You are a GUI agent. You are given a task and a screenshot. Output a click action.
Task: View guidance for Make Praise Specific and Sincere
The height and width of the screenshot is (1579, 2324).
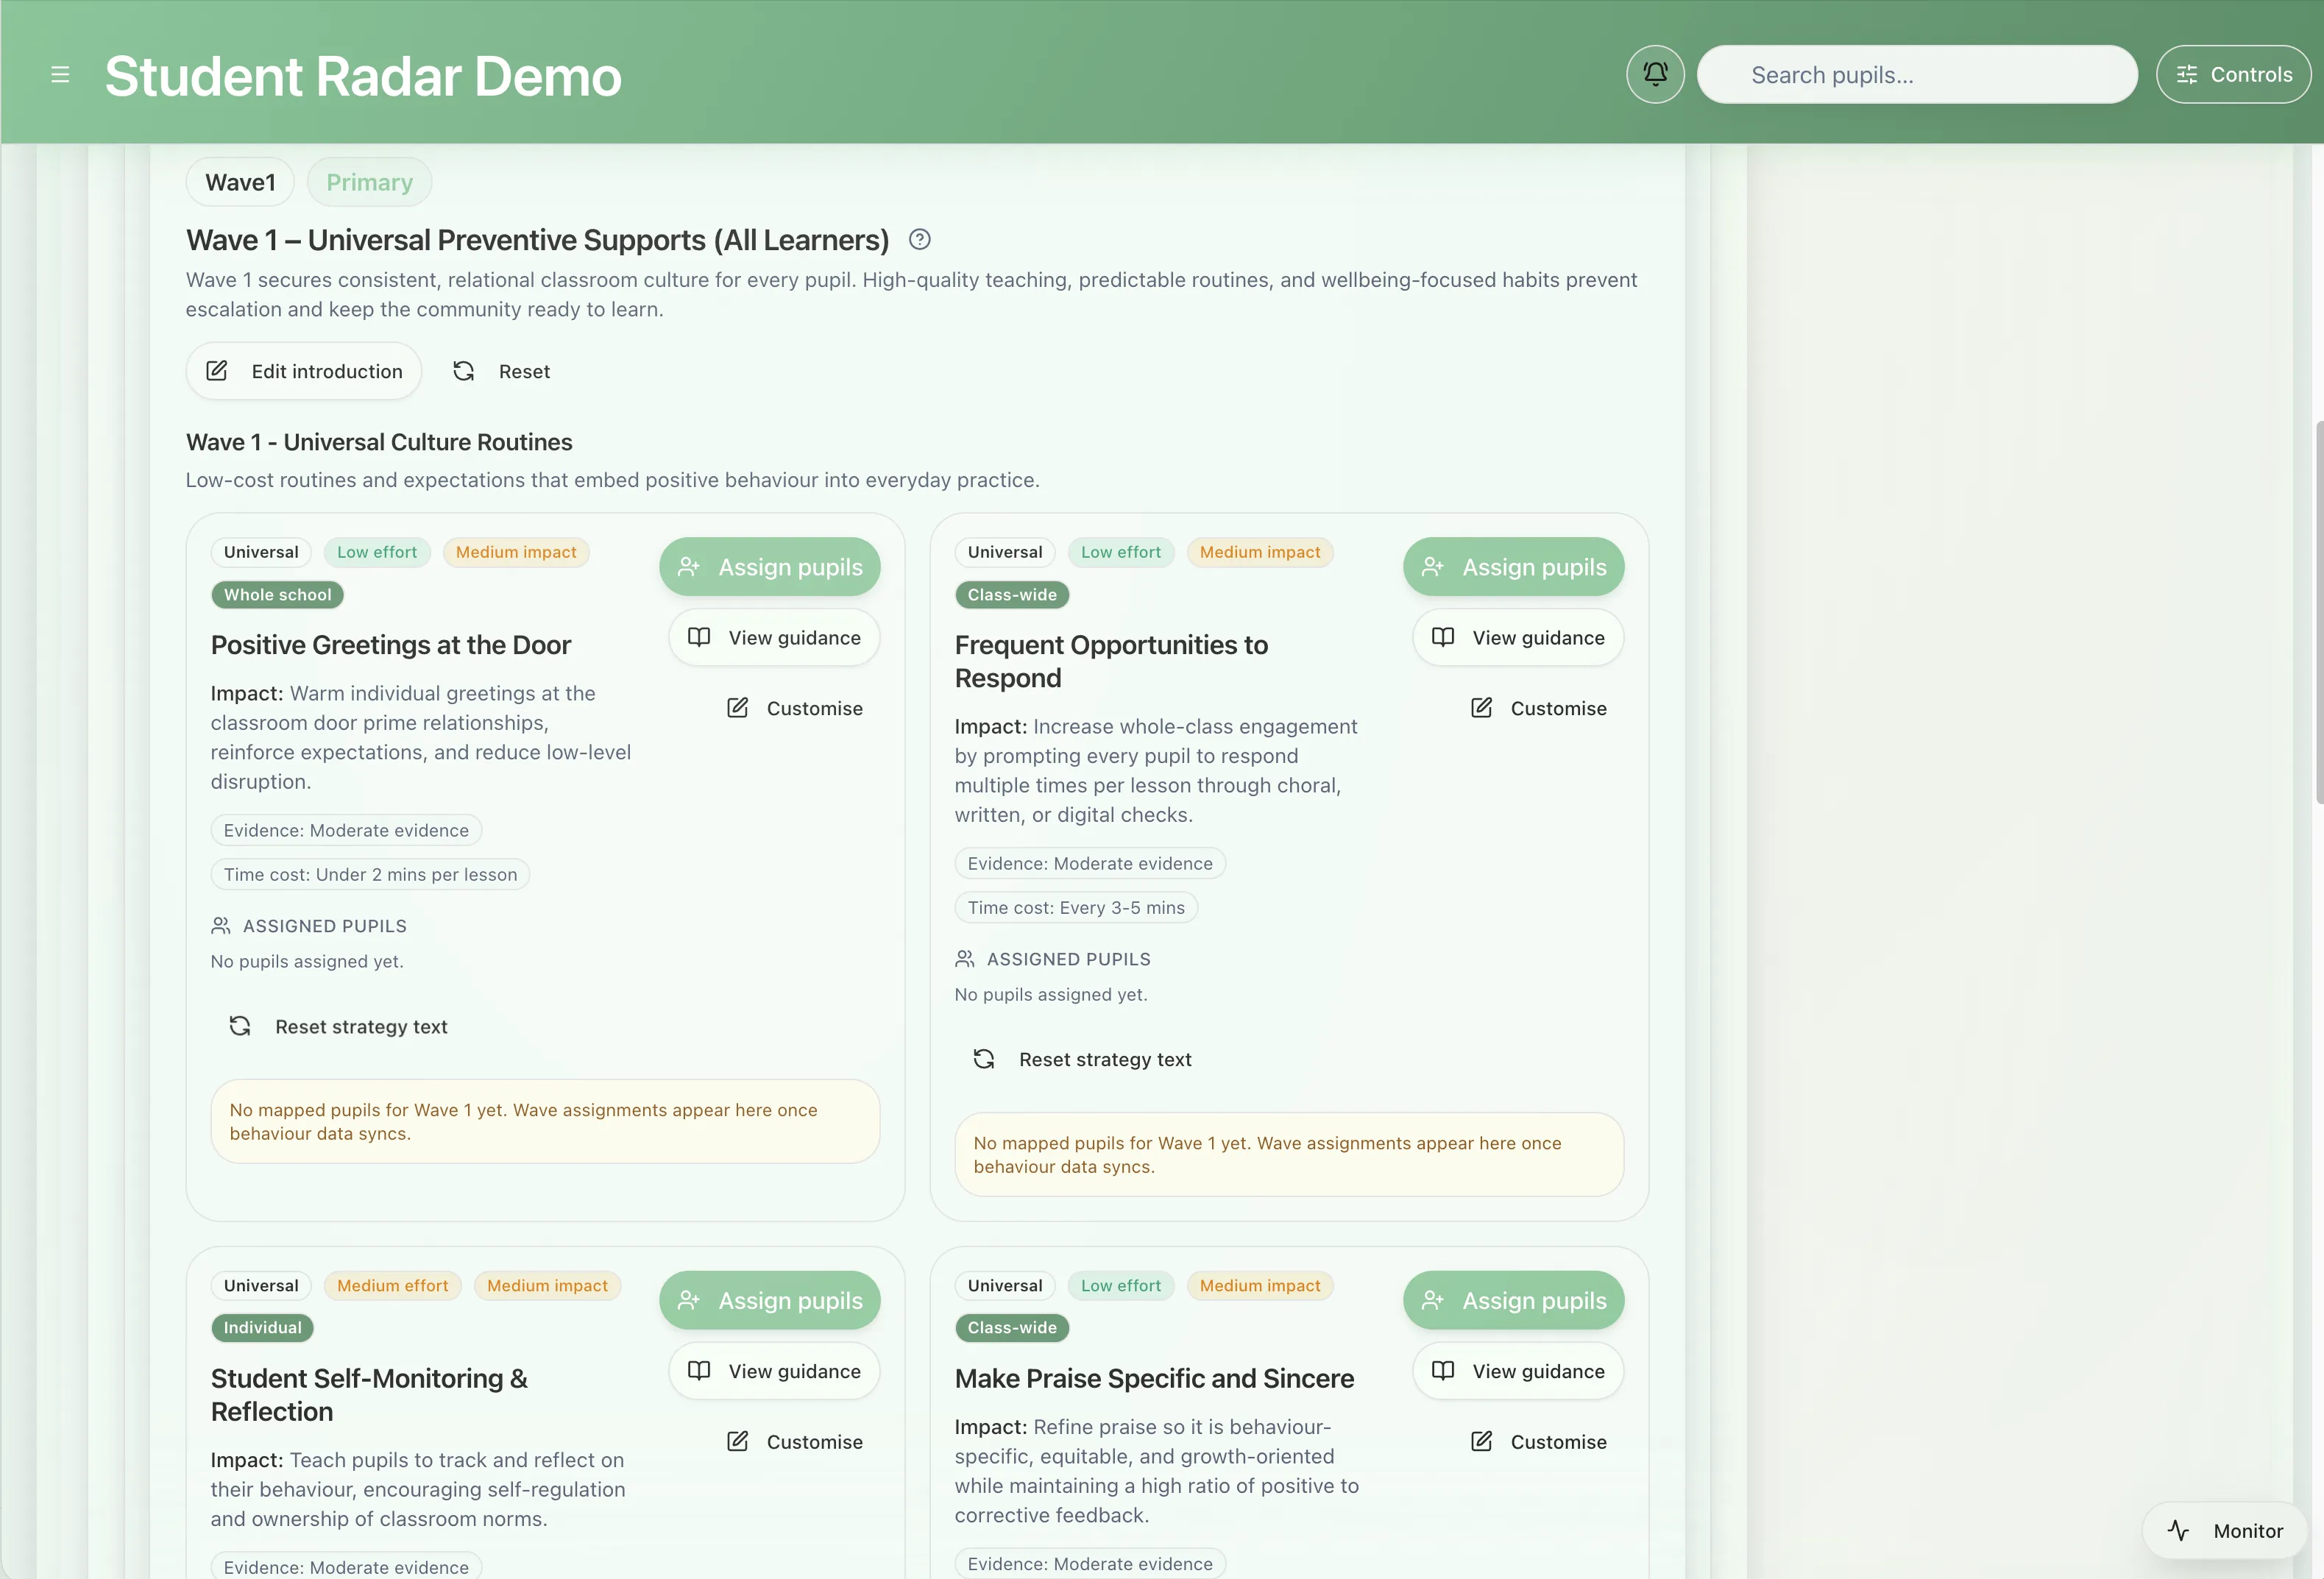coord(1518,1371)
